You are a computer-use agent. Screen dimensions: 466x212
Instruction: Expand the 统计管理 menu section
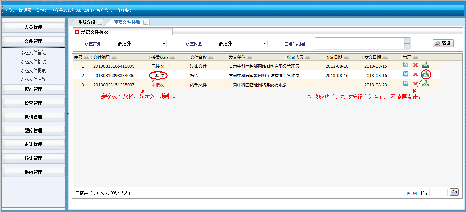click(34, 158)
